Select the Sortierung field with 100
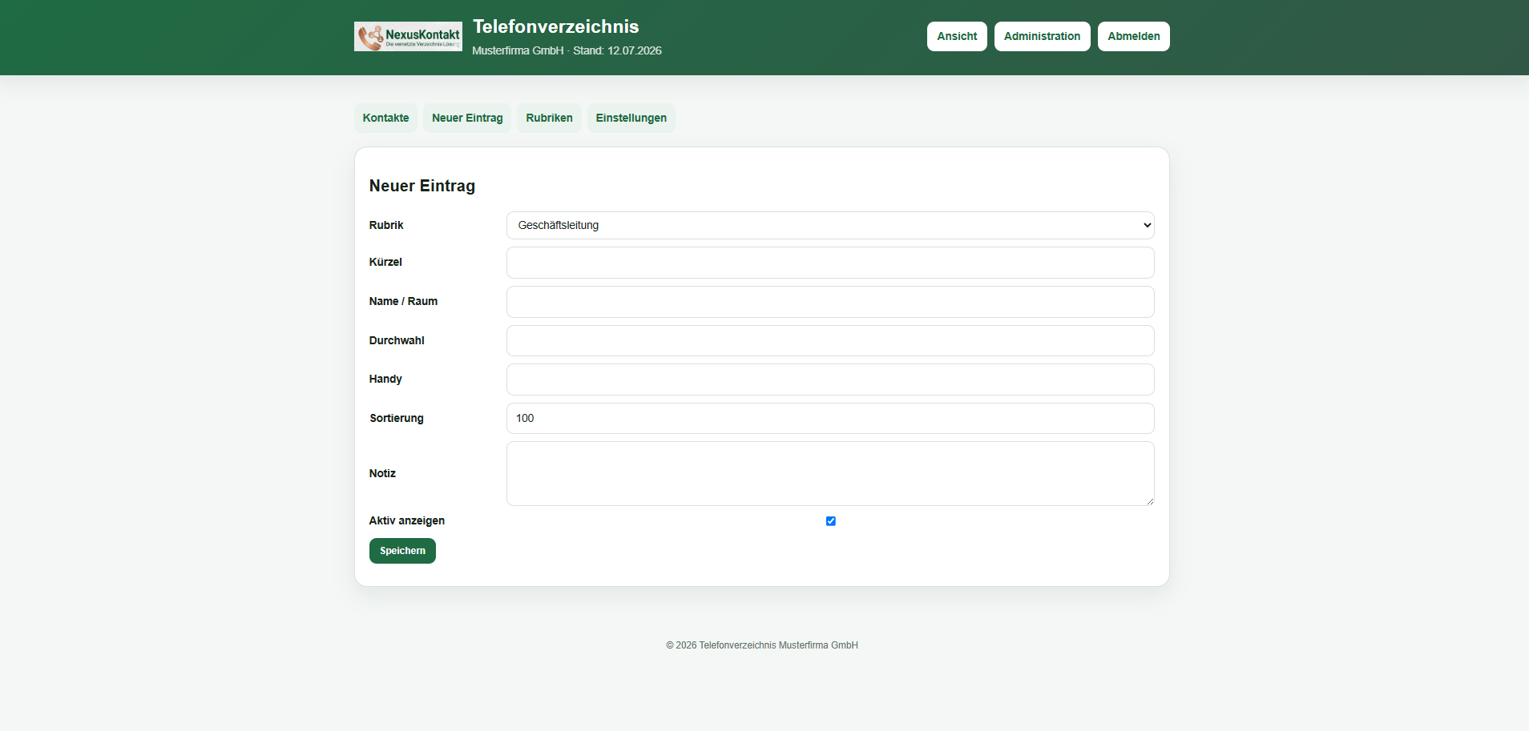This screenshot has width=1529, height=731. pyautogui.click(x=830, y=418)
